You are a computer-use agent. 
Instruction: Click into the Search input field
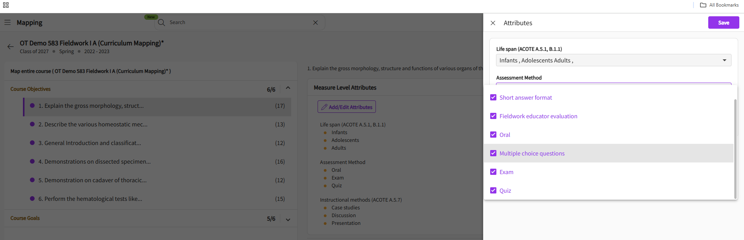point(237,22)
